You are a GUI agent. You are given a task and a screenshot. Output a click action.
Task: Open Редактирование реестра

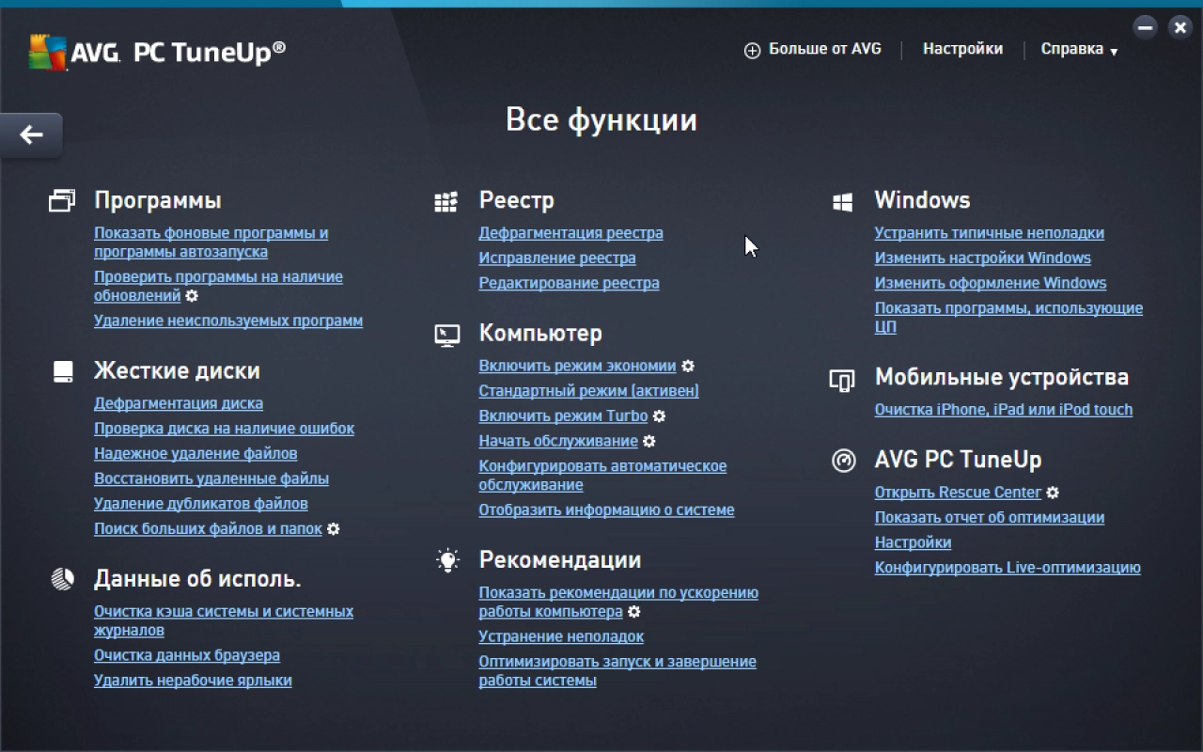[569, 283]
